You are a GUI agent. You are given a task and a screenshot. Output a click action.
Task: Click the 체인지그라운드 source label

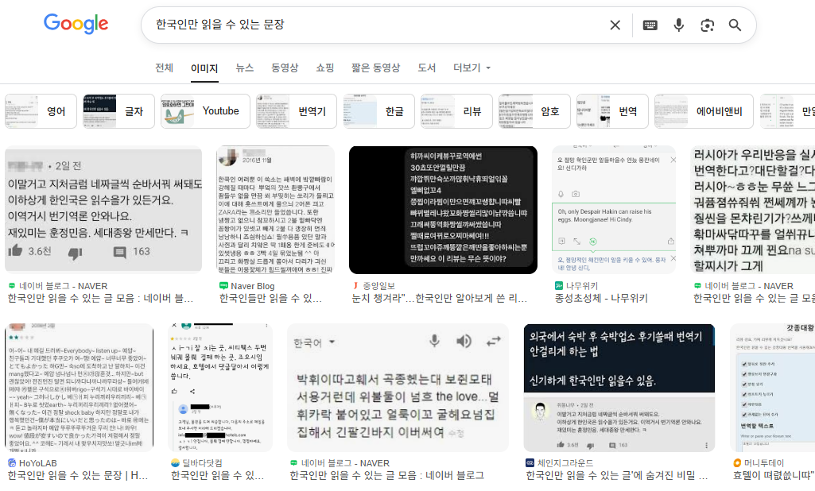click(560, 463)
